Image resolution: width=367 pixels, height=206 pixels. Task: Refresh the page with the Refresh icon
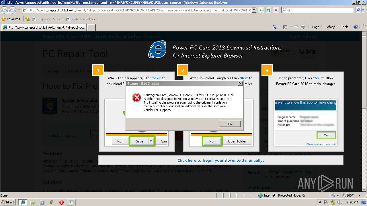coord(269,10)
